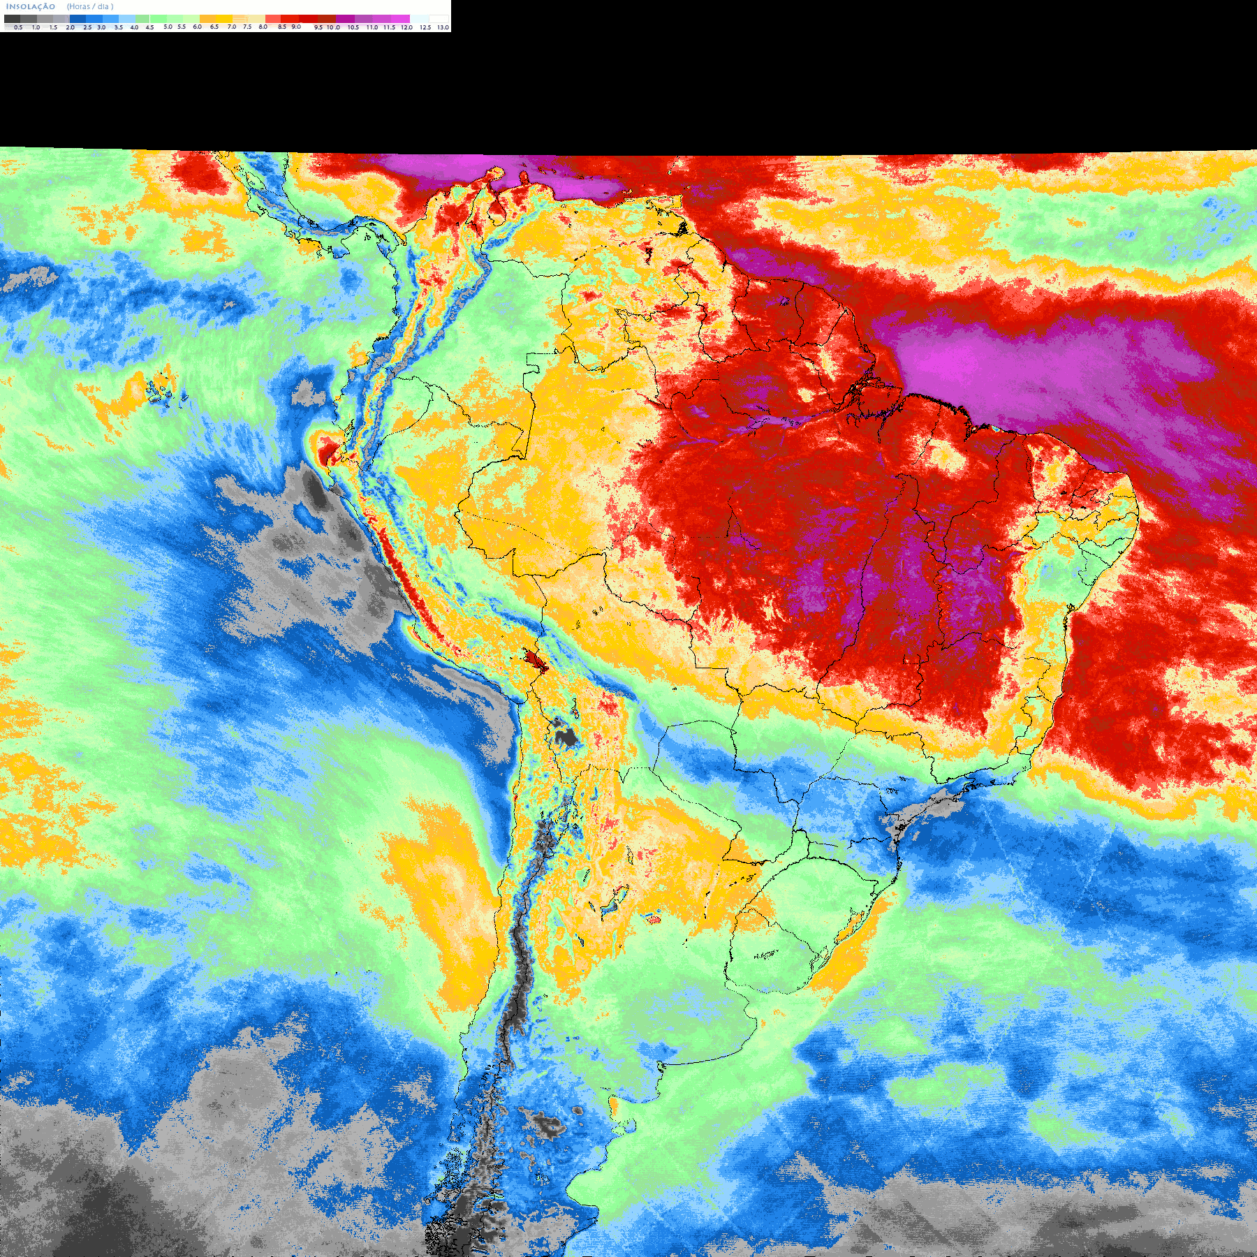Screen dimensions: 1257x1257
Task: Click the 2.5 legend value
Action: click(87, 27)
